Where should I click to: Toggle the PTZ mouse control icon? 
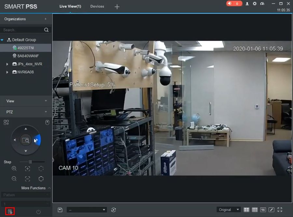[47, 122]
